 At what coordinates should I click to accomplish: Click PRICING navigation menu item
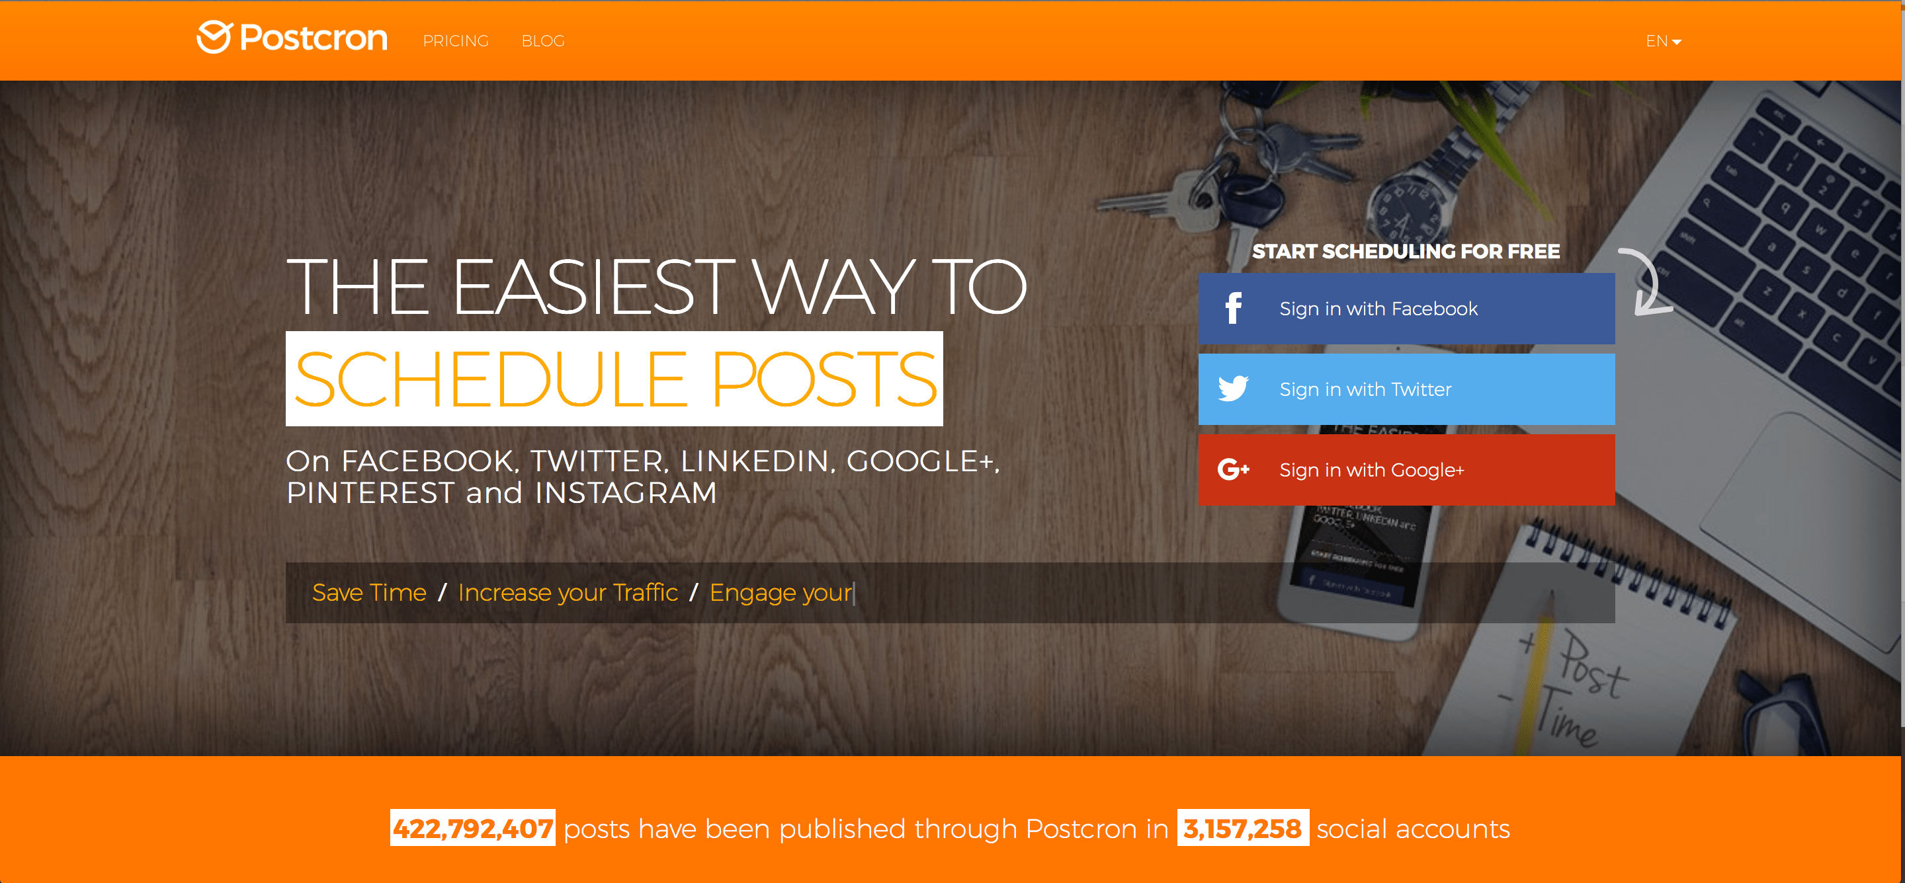(457, 40)
